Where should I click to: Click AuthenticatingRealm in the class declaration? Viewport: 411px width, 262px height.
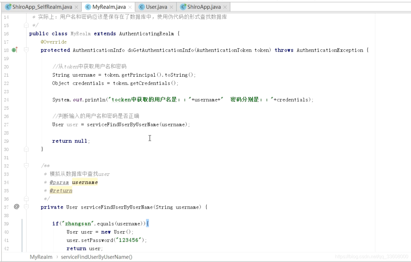coord(146,34)
